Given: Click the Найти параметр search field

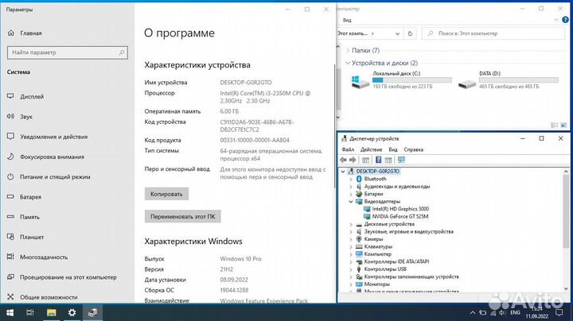Looking at the screenshot, I should (x=68, y=52).
